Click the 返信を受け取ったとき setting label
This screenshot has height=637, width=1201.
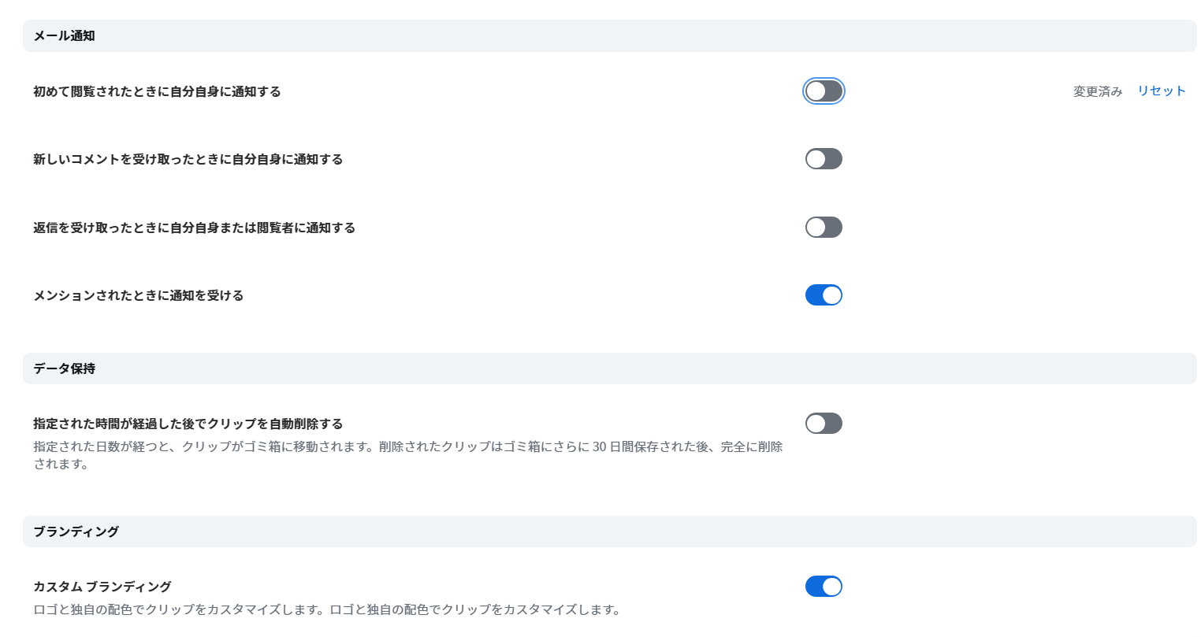(194, 228)
